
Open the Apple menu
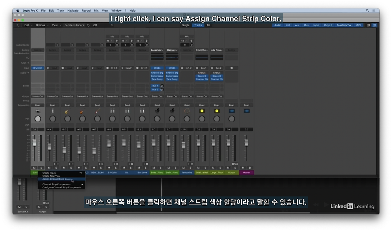pos(17,10)
